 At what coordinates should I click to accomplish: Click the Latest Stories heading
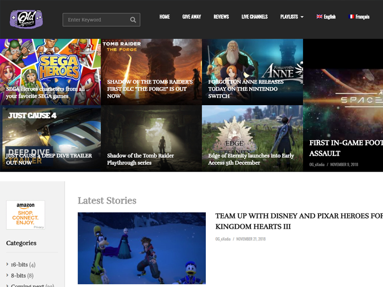coord(107,200)
